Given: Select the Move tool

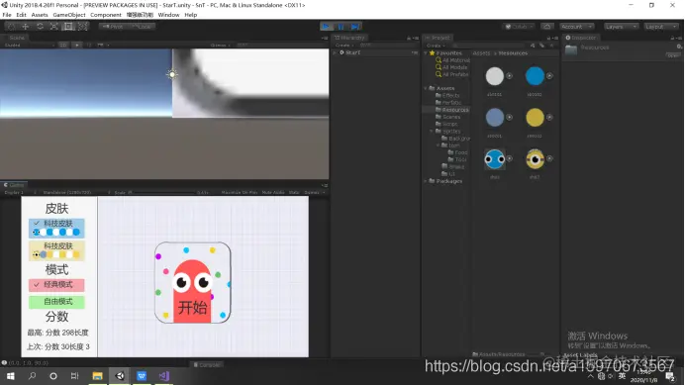Looking at the screenshot, I should [26, 27].
